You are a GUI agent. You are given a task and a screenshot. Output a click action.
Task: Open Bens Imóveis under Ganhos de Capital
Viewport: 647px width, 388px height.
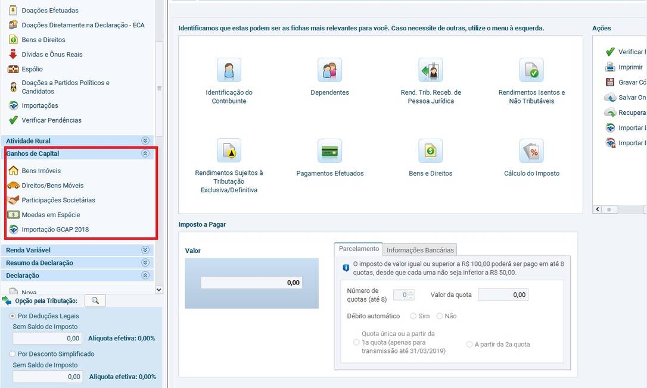41,171
